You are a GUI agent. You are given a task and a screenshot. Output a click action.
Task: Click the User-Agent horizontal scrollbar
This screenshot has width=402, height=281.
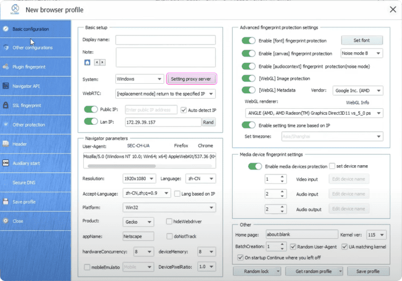tap(122, 166)
